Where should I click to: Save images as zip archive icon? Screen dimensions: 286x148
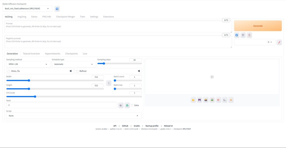[206, 100]
